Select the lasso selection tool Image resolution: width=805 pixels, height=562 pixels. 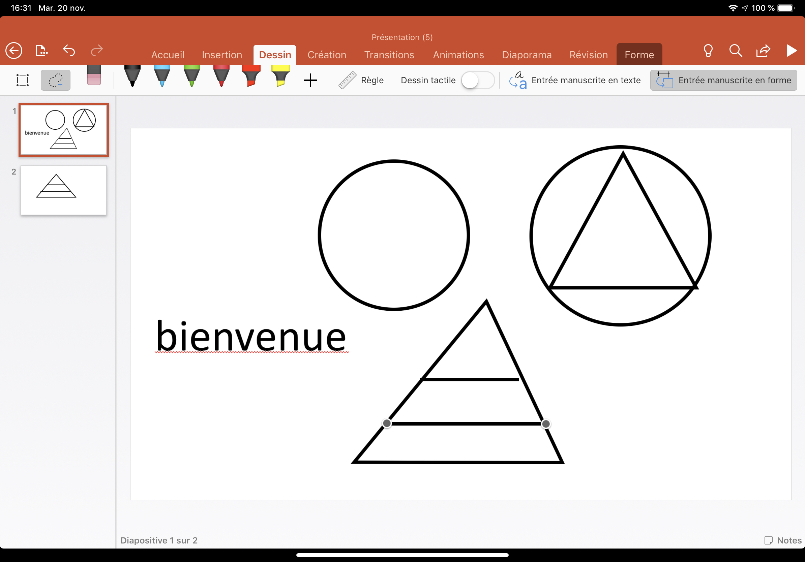point(55,80)
